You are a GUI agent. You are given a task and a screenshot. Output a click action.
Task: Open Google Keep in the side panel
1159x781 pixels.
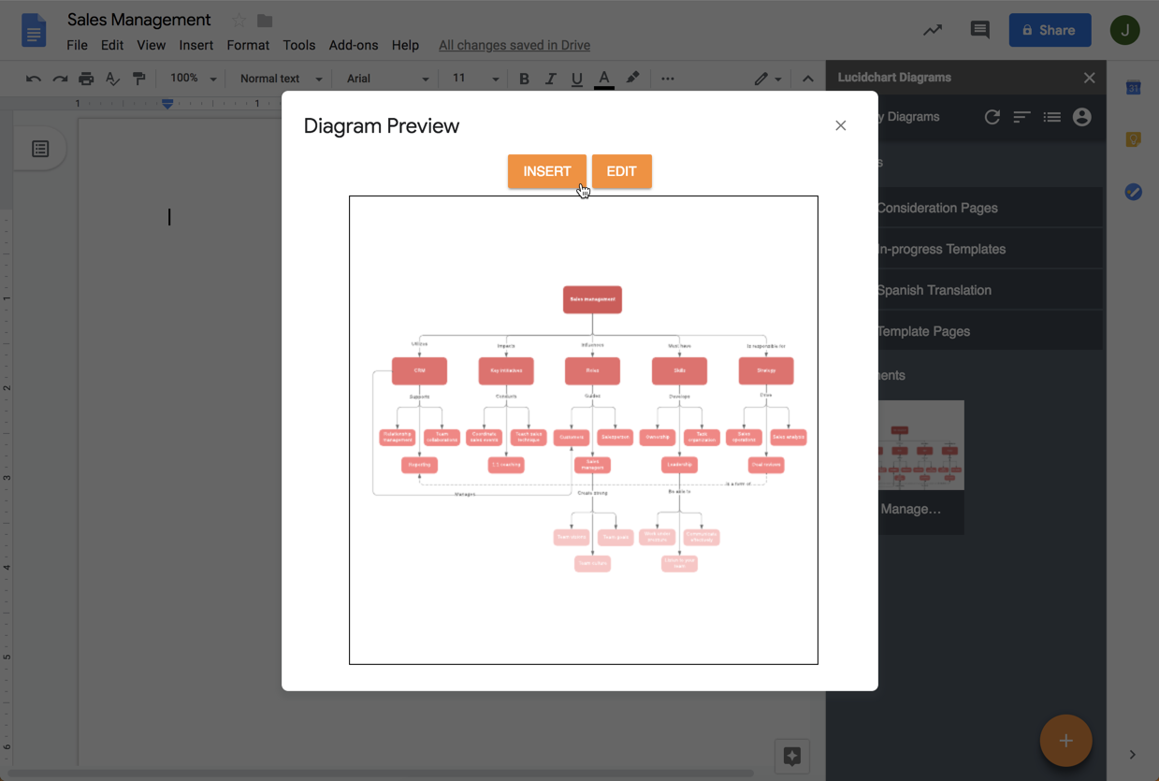point(1133,138)
